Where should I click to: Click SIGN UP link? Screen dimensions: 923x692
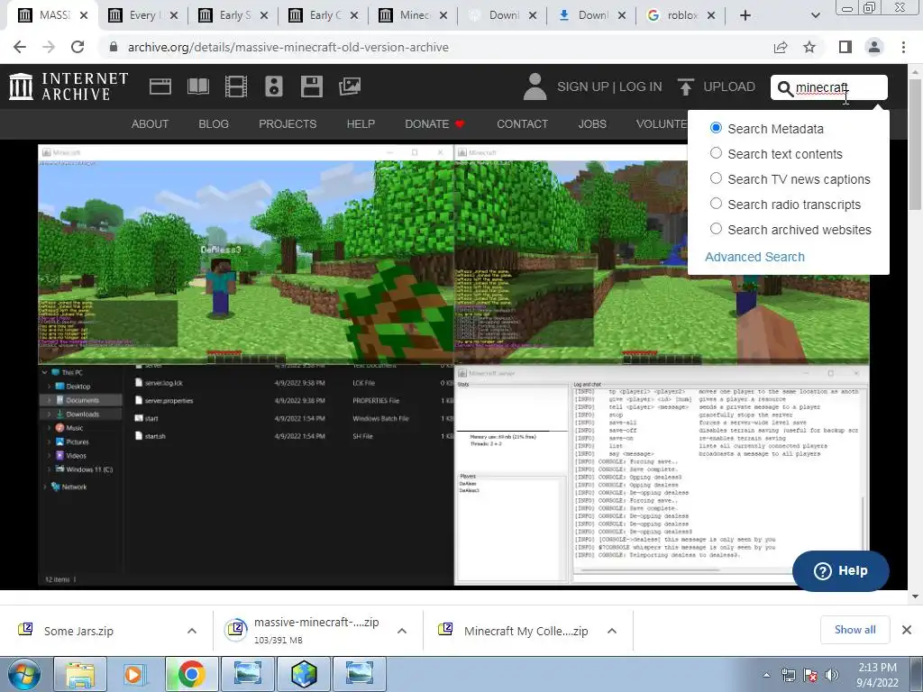(583, 86)
